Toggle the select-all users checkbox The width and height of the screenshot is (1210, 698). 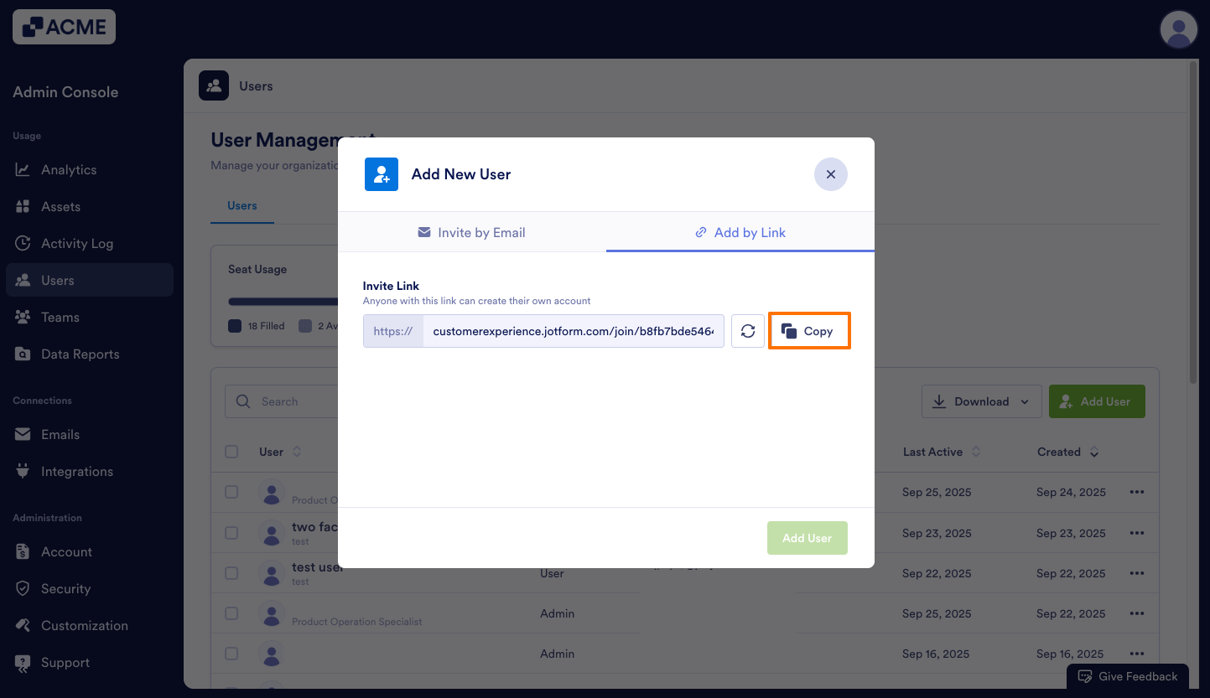point(231,452)
